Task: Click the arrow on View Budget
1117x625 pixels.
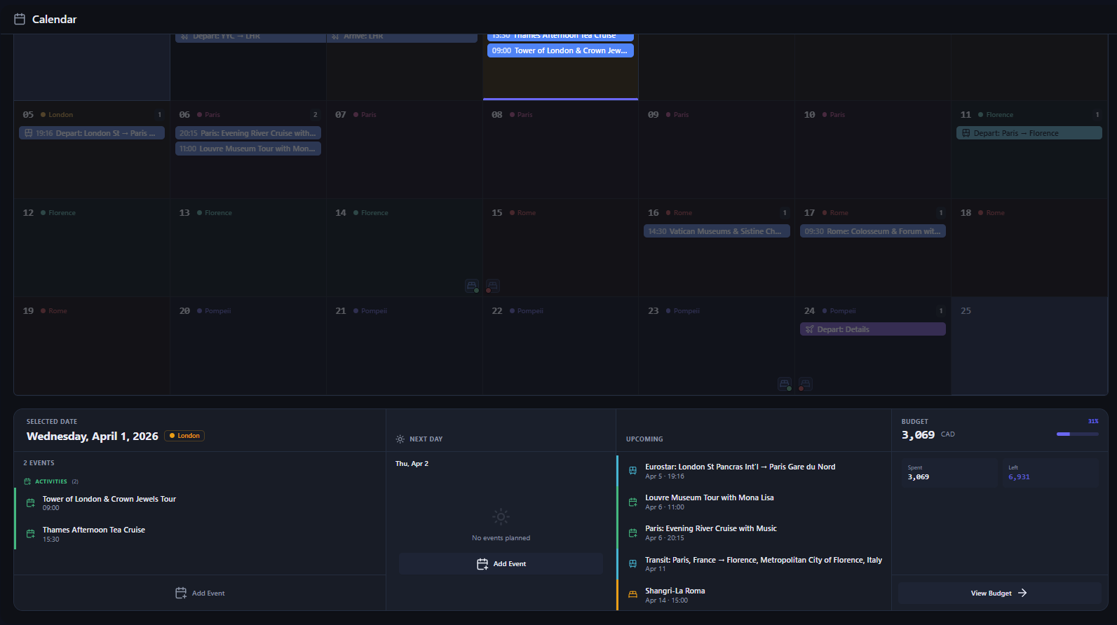Action: pos(1022,593)
